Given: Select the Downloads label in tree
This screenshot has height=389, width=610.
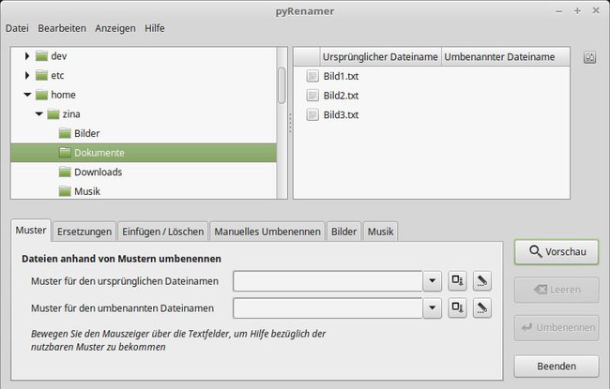Looking at the screenshot, I should pos(98,172).
